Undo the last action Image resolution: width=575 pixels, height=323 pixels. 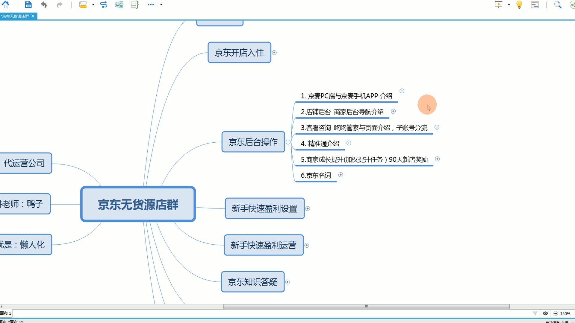tap(44, 4)
